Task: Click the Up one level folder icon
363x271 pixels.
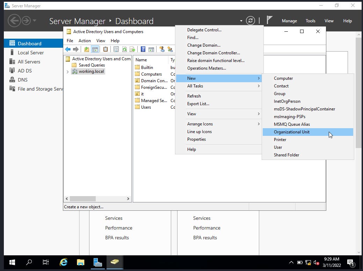Action: click(87, 49)
